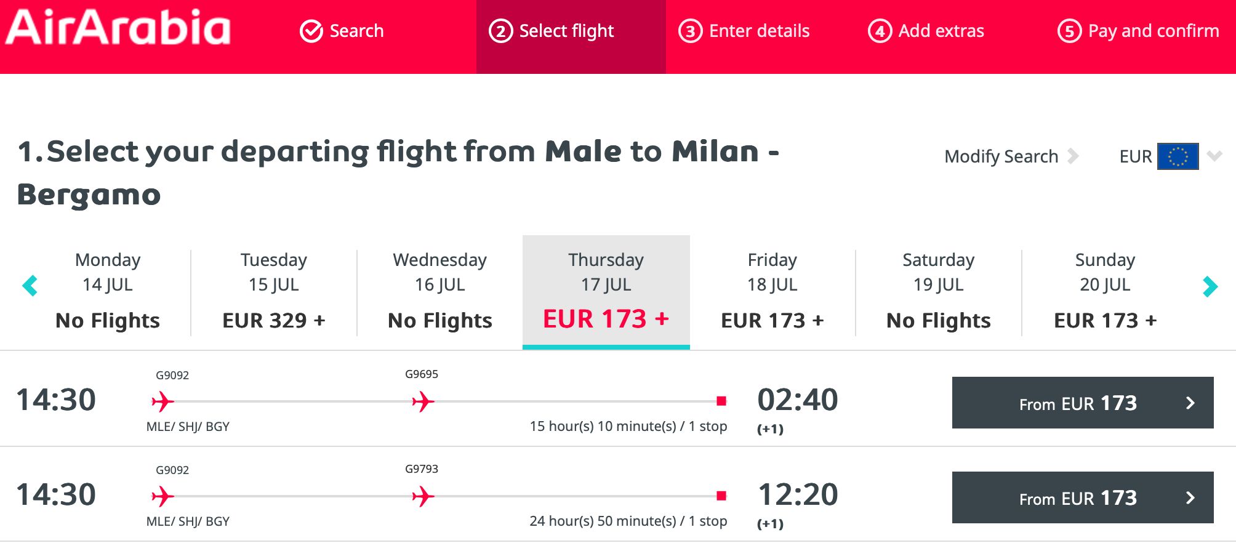The image size is (1236, 543).
Task: Click the G9695 connecting flight plane icon
Action: click(423, 401)
